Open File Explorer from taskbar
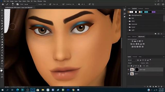This screenshot has width=165, height=92. (43, 90)
